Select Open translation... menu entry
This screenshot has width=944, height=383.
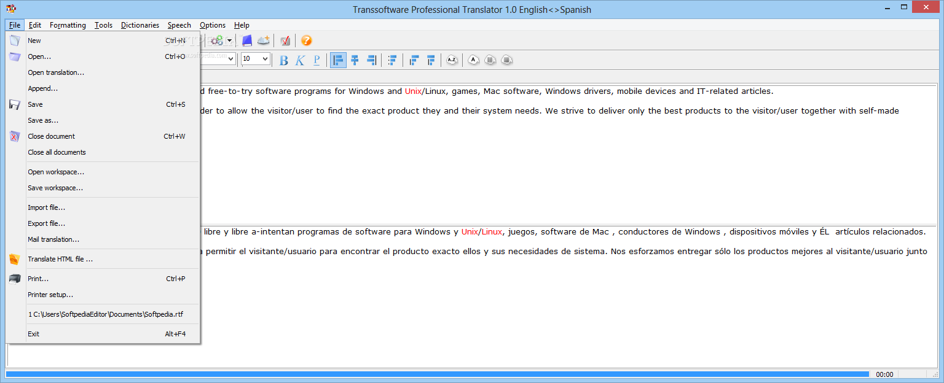click(x=103, y=72)
